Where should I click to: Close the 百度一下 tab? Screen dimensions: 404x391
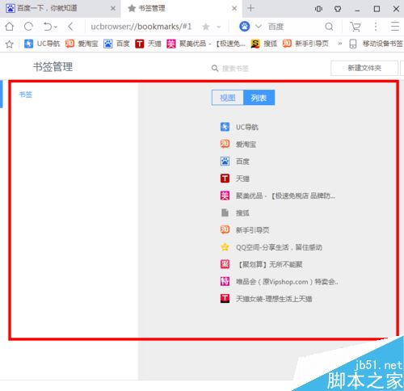click(113, 9)
